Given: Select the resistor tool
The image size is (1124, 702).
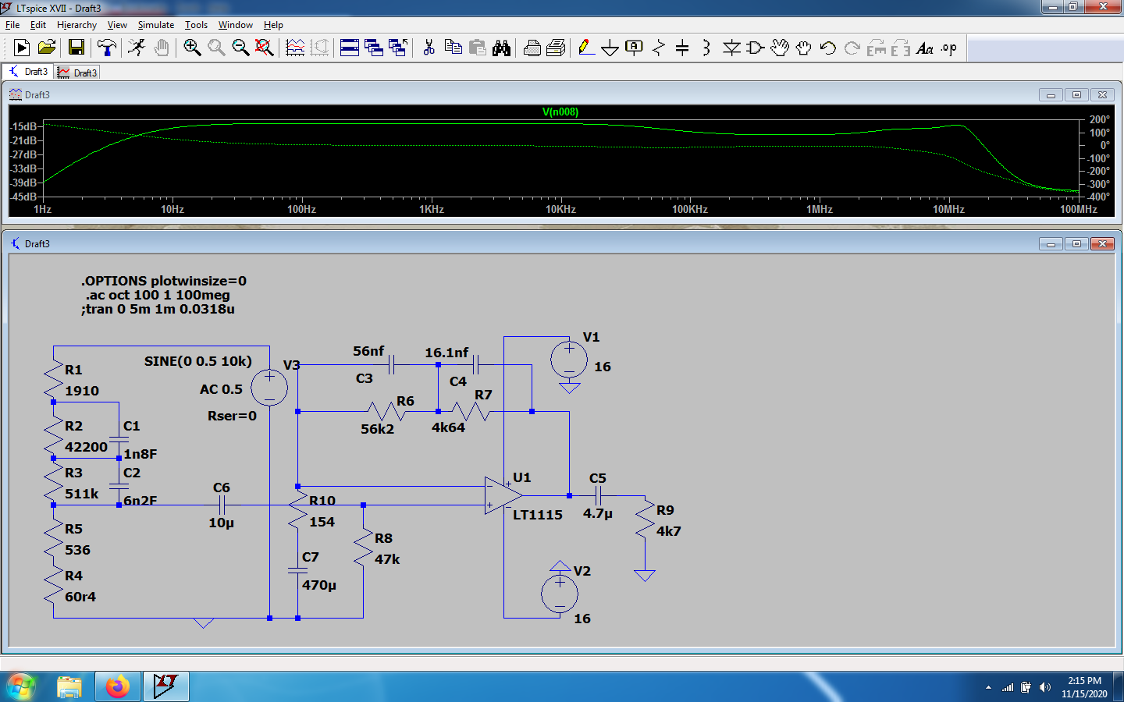Looking at the screenshot, I should [659, 48].
